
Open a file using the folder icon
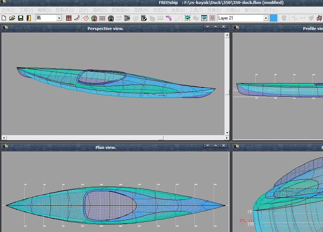(12, 18)
